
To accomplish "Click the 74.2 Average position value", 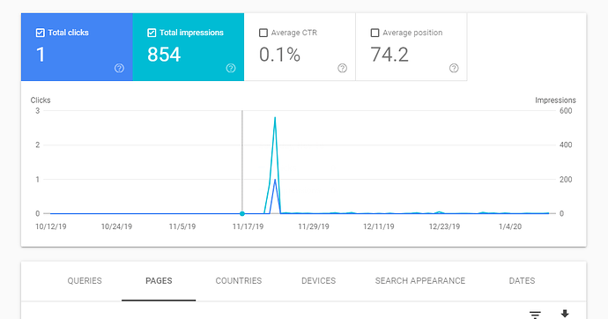I will pos(389,55).
